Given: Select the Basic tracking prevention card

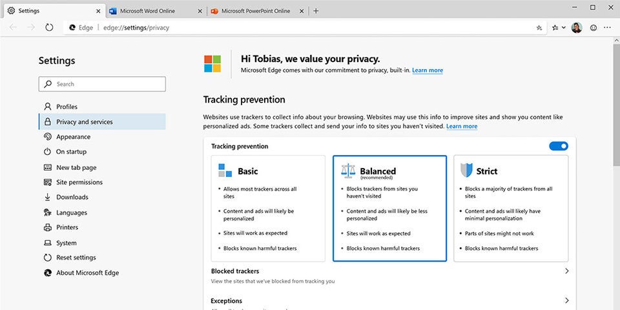Looking at the screenshot, I should 268,209.
